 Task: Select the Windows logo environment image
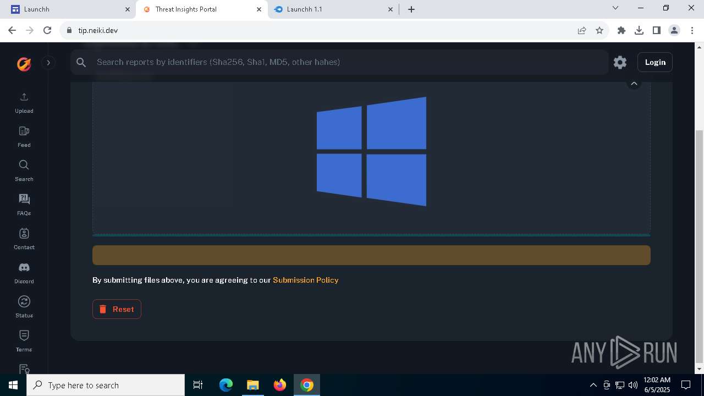click(371, 152)
